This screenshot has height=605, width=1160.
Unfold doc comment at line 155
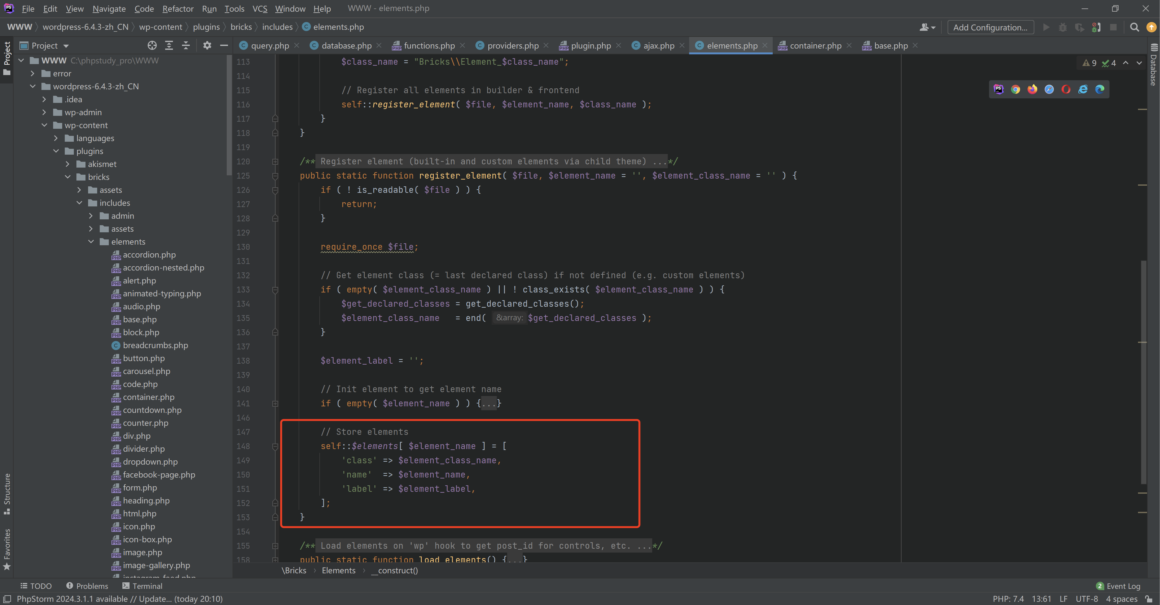pos(275,545)
